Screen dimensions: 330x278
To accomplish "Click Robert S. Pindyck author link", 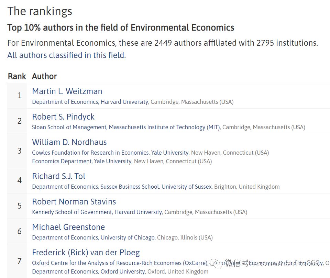I will point(63,117).
